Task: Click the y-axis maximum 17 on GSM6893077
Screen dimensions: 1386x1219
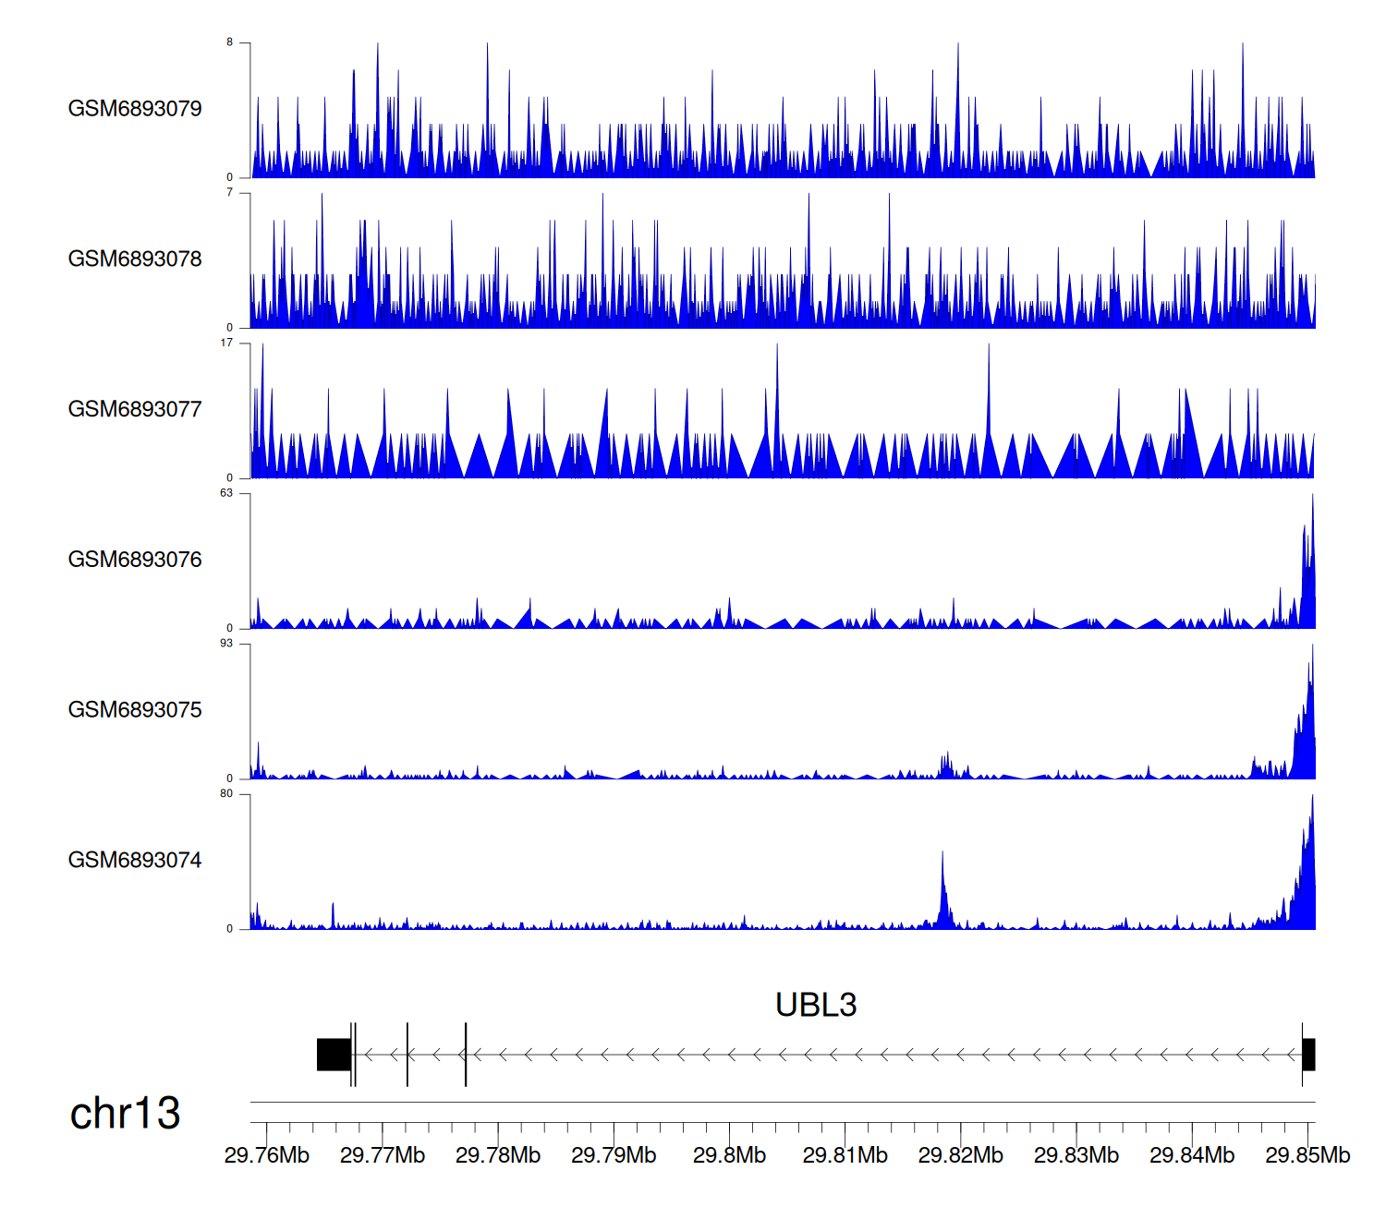Action: pyautogui.click(x=226, y=344)
